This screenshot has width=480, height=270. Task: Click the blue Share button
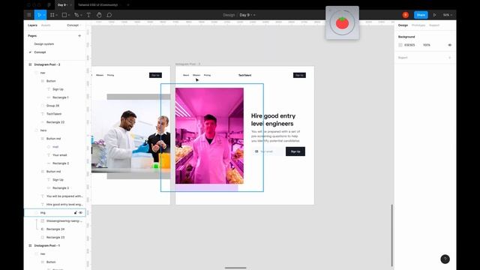[421, 15]
